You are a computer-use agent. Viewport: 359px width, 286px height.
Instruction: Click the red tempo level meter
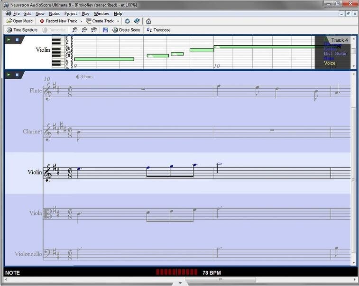tap(176, 272)
